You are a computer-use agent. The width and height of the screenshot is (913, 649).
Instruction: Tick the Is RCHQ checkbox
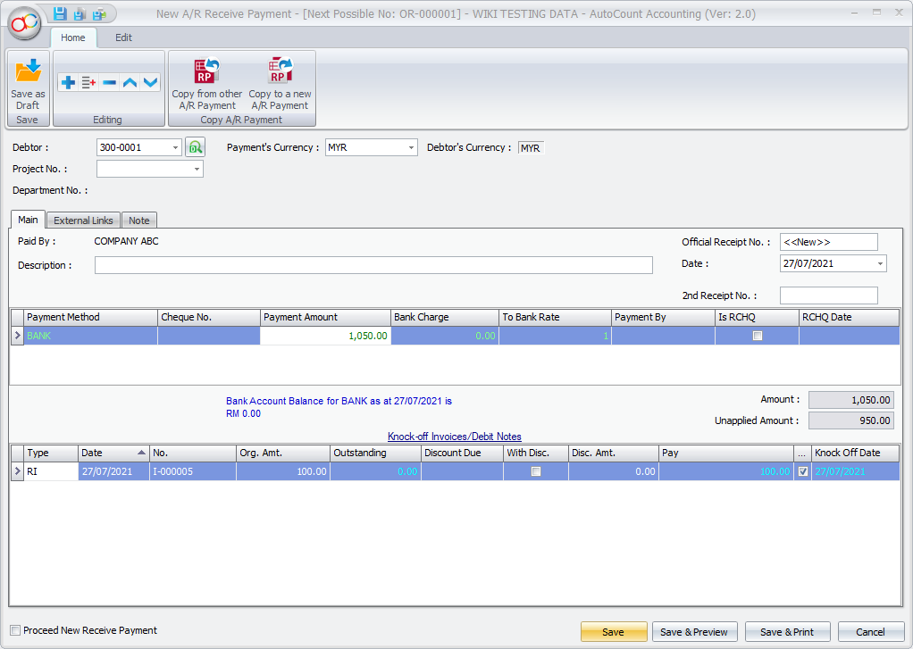(758, 336)
